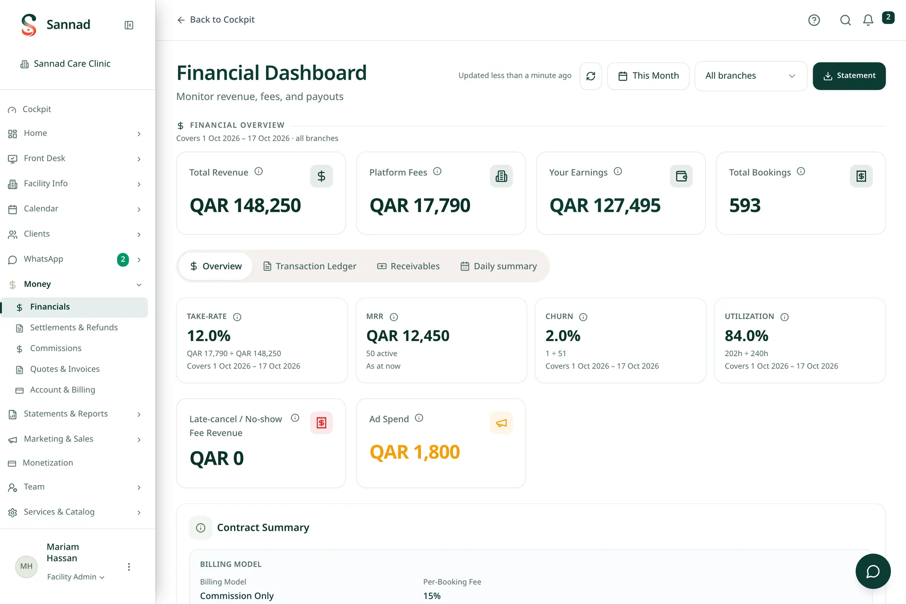
Task: Expand the Front Desk section
Action: pos(74,159)
